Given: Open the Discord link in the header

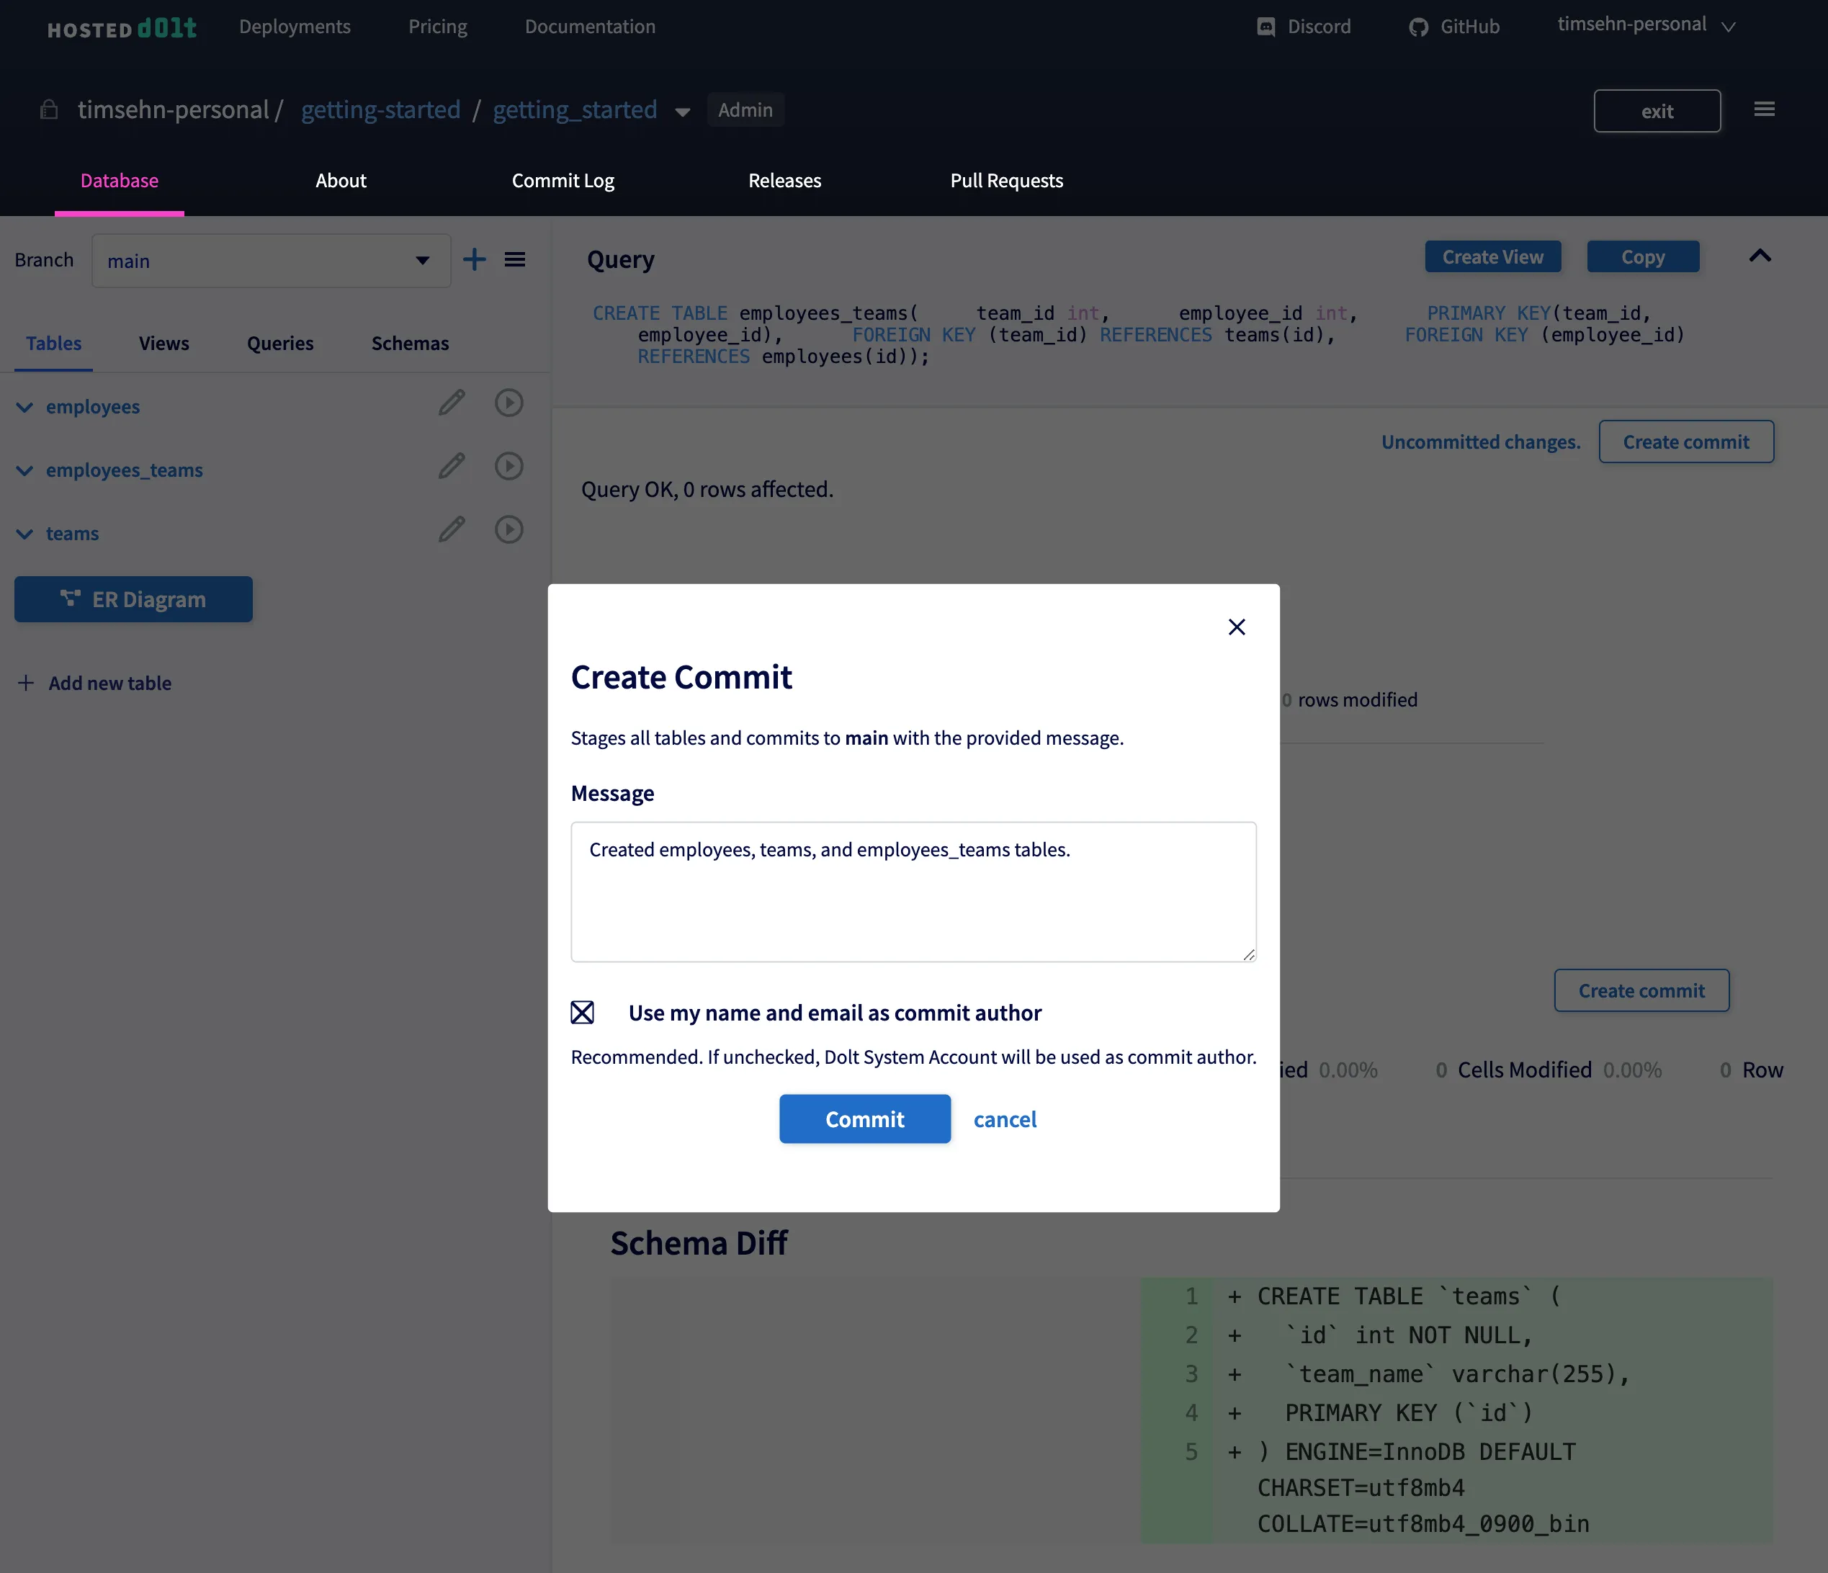Looking at the screenshot, I should (x=1303, y=26).
